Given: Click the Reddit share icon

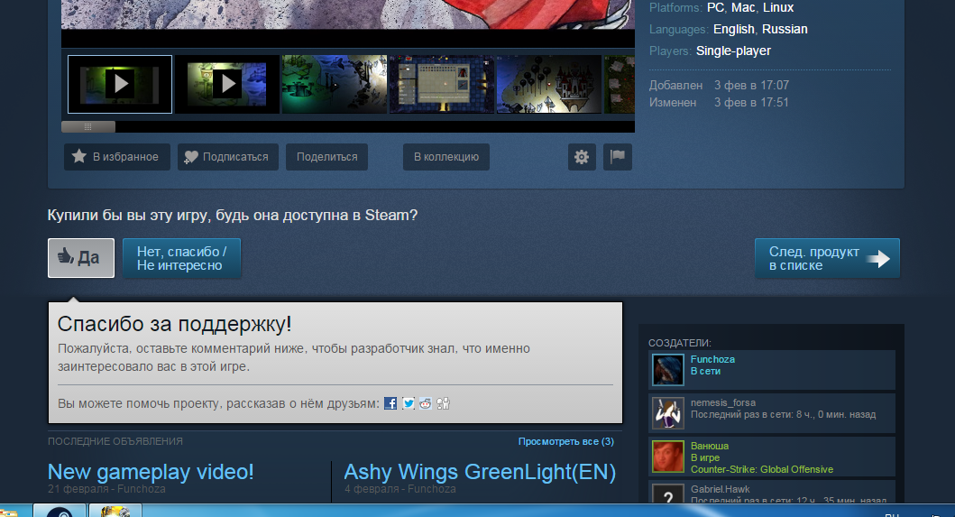Looking at the screenshot, I should (x=425, y=403).
